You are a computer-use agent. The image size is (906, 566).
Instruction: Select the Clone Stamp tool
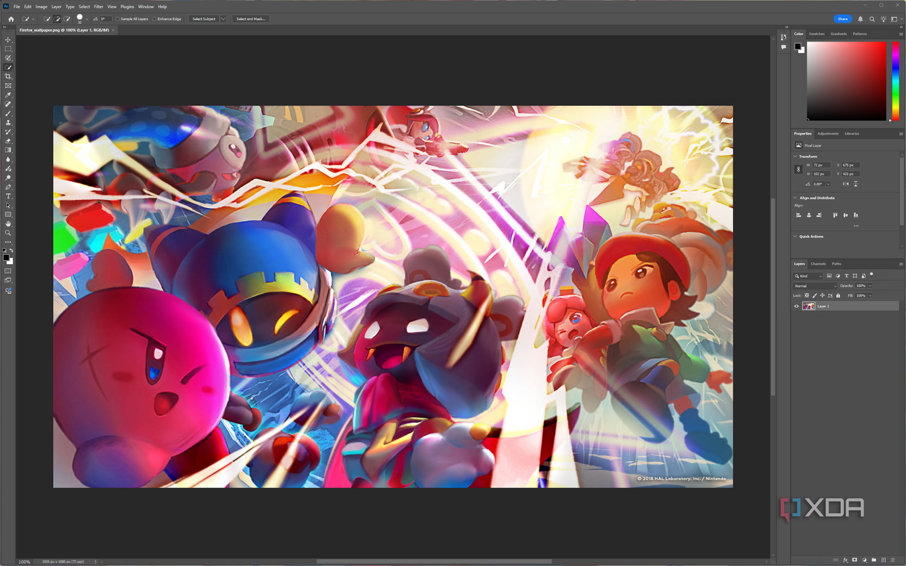(x=8, y=123)
